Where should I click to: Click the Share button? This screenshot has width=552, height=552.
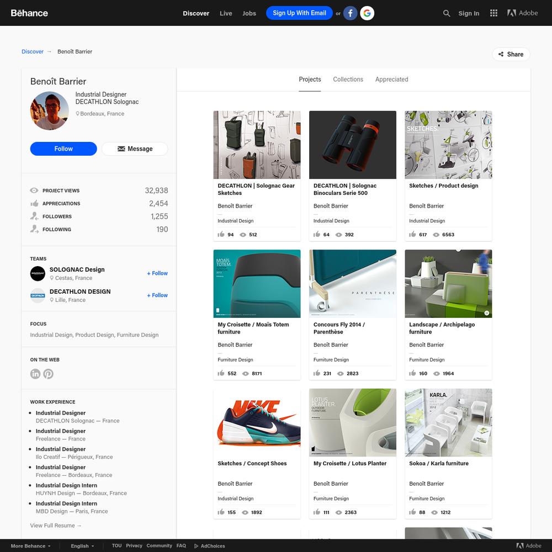[511, 54]
